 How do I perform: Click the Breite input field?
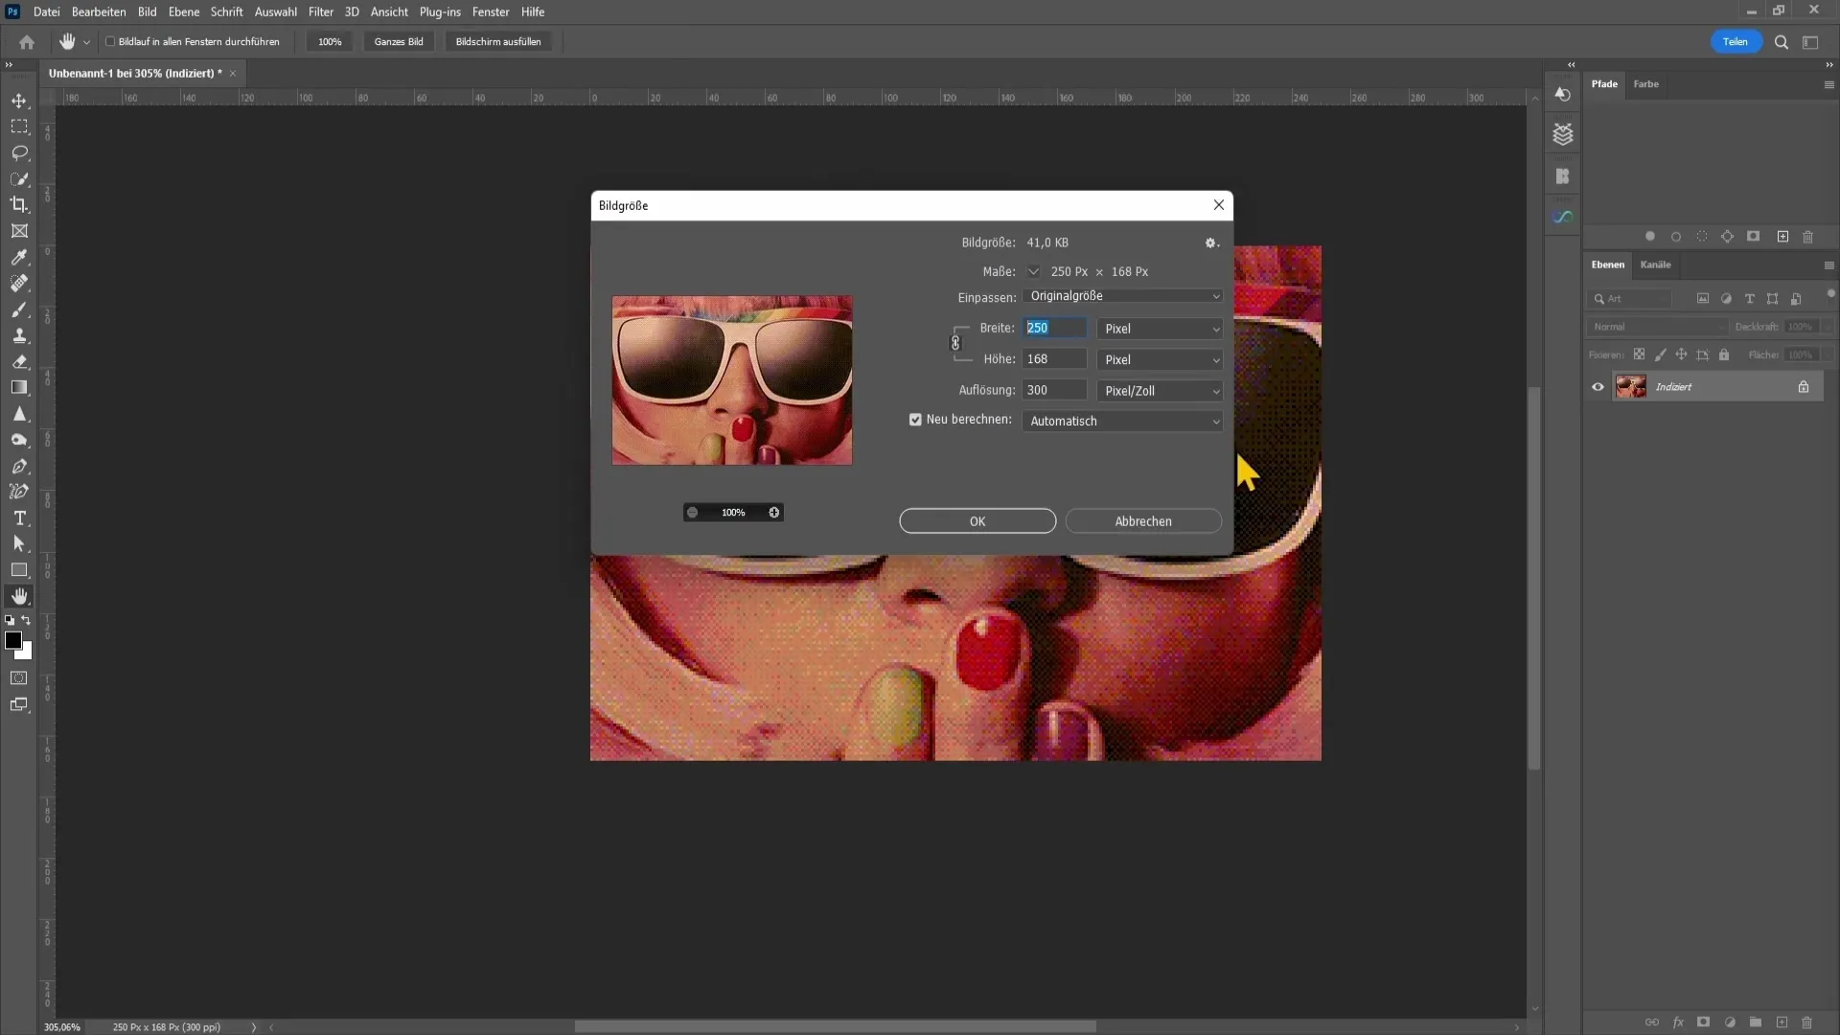1054,328
